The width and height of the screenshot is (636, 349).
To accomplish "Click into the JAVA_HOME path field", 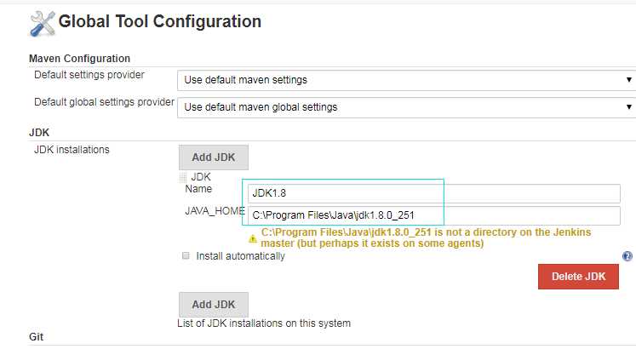I will 434,215.
